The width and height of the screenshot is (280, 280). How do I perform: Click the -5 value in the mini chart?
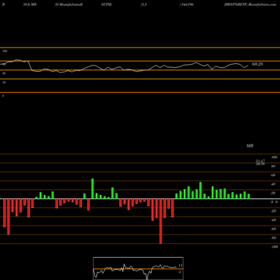(179, 272)
